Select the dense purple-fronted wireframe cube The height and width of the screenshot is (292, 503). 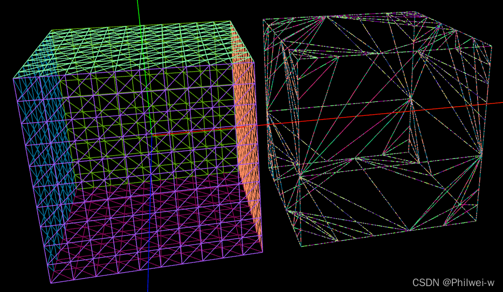pos(138,152)
